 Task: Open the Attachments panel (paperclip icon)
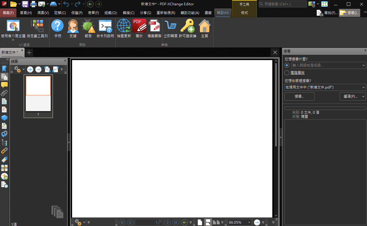[4, 93]
